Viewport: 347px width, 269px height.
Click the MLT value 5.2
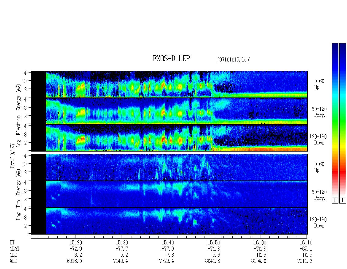click(124, 255)
